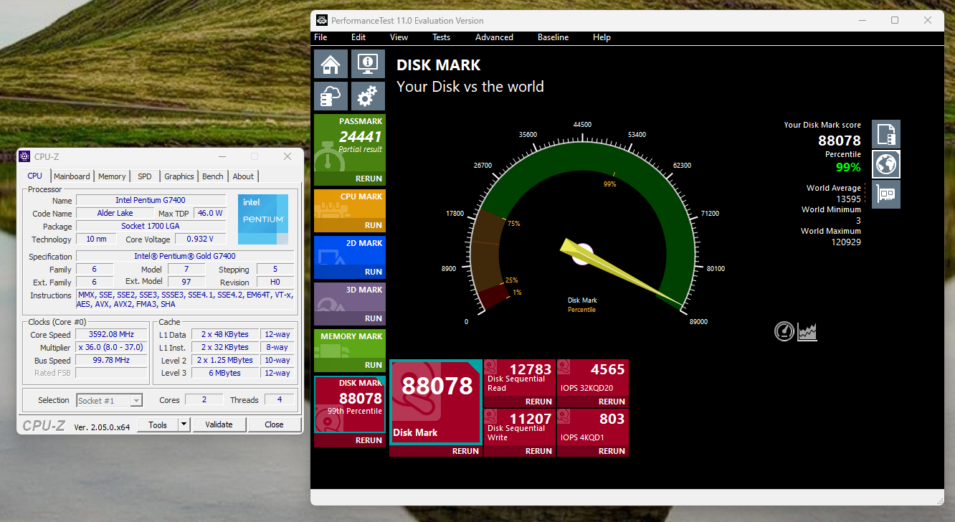Switch to CPU-Z Bench tab
The image size is (955, 522).
pyautogui.click(x=213, y=176)
